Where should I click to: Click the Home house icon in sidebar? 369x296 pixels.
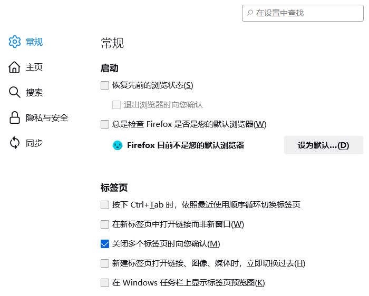click(15, 67)
